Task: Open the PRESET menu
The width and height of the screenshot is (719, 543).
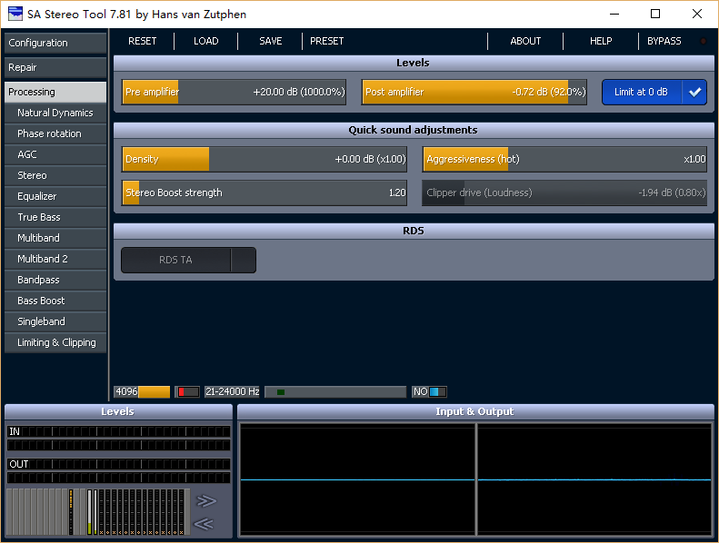Action: pyautogui.click(x=327, y=41)
